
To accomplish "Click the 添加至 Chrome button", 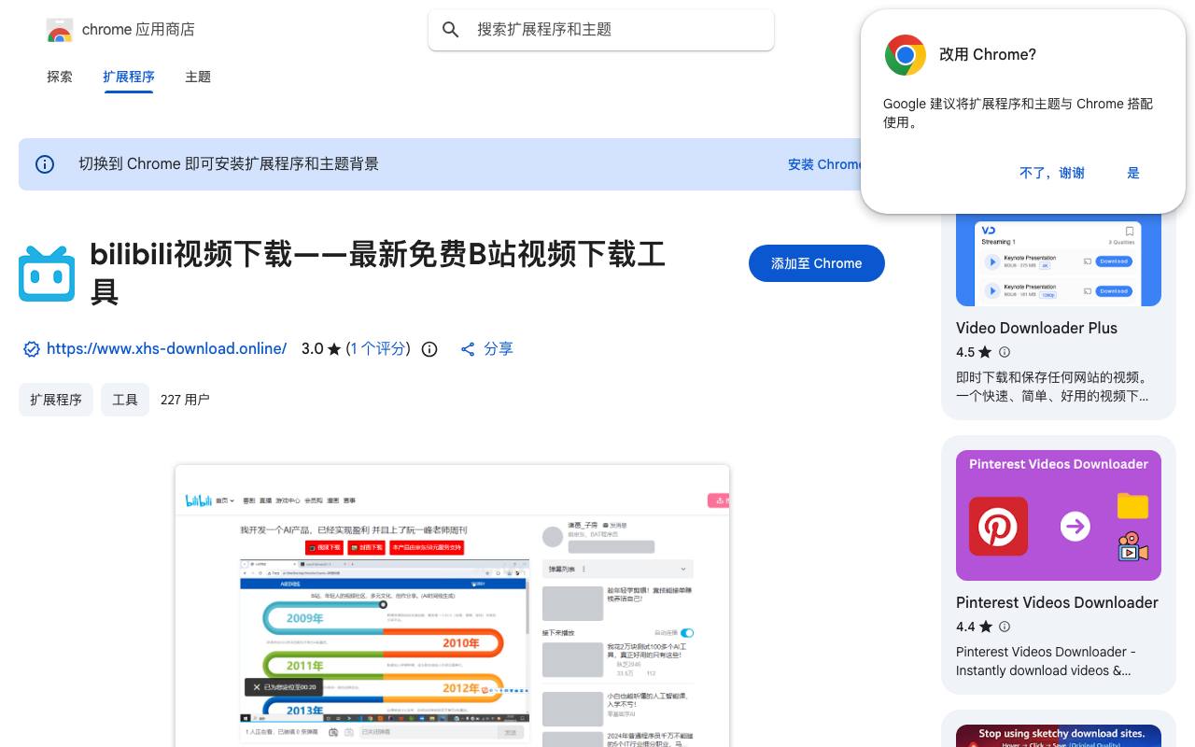I will pyautogui.click(x=817, y=263).
